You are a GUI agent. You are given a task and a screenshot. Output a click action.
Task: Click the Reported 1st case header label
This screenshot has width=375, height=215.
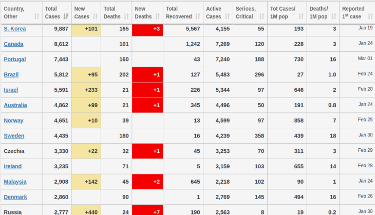(x=353, y=13)
